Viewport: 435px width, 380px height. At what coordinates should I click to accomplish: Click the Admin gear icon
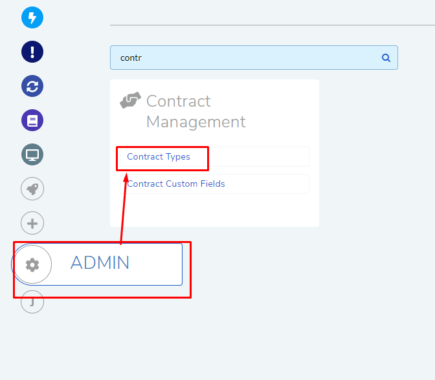pos(32,265)
